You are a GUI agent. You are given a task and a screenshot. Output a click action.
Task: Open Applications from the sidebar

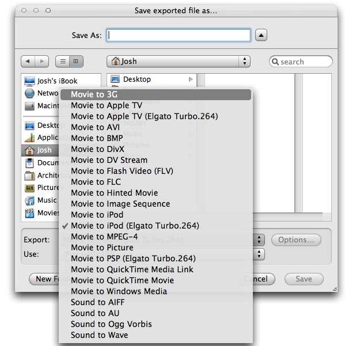tap(41, 138)
